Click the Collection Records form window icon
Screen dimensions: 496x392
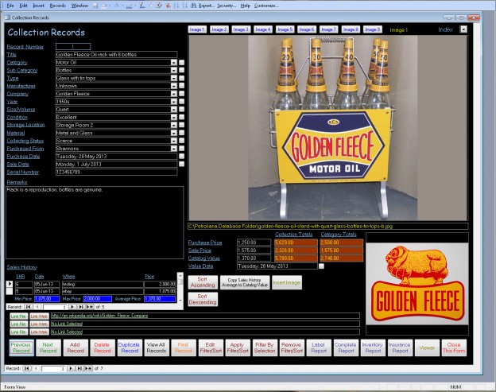[x=7, y=17]
